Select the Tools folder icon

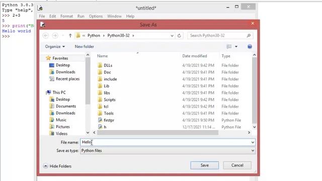(x=100, y=113)
